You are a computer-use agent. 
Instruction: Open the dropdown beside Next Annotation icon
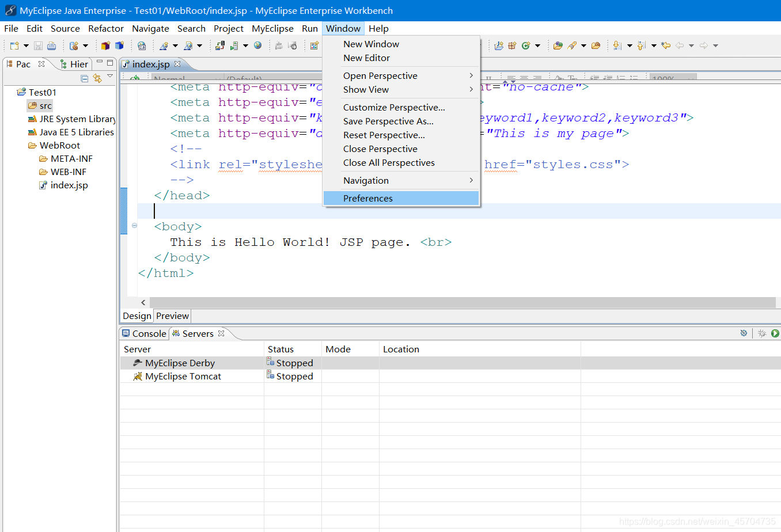630,46
